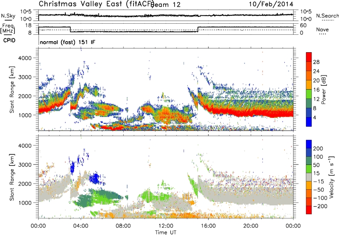Click the 'N.Search' legend label
The image size is (339, 235).
[327, 16]
